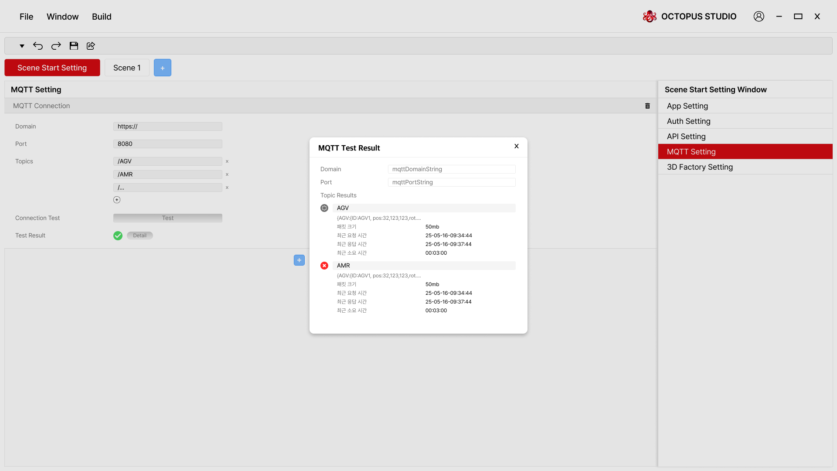Switch to the Scene 1 tab
The height and width of the screenshot is (471, 837).
click(x=127, y=68)
